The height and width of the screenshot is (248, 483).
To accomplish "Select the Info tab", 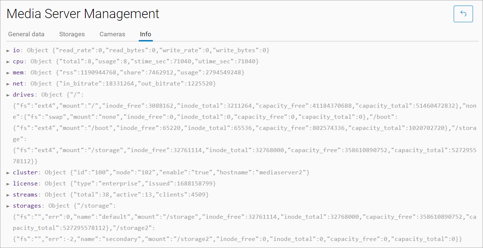I will [145, 34].
